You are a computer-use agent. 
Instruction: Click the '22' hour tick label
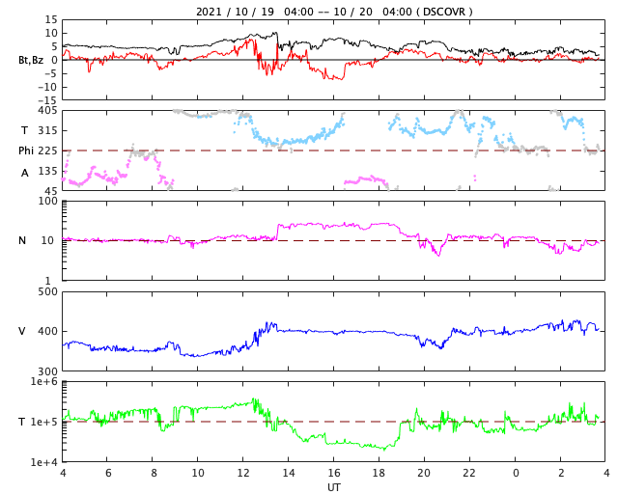[x=469, y=473]
